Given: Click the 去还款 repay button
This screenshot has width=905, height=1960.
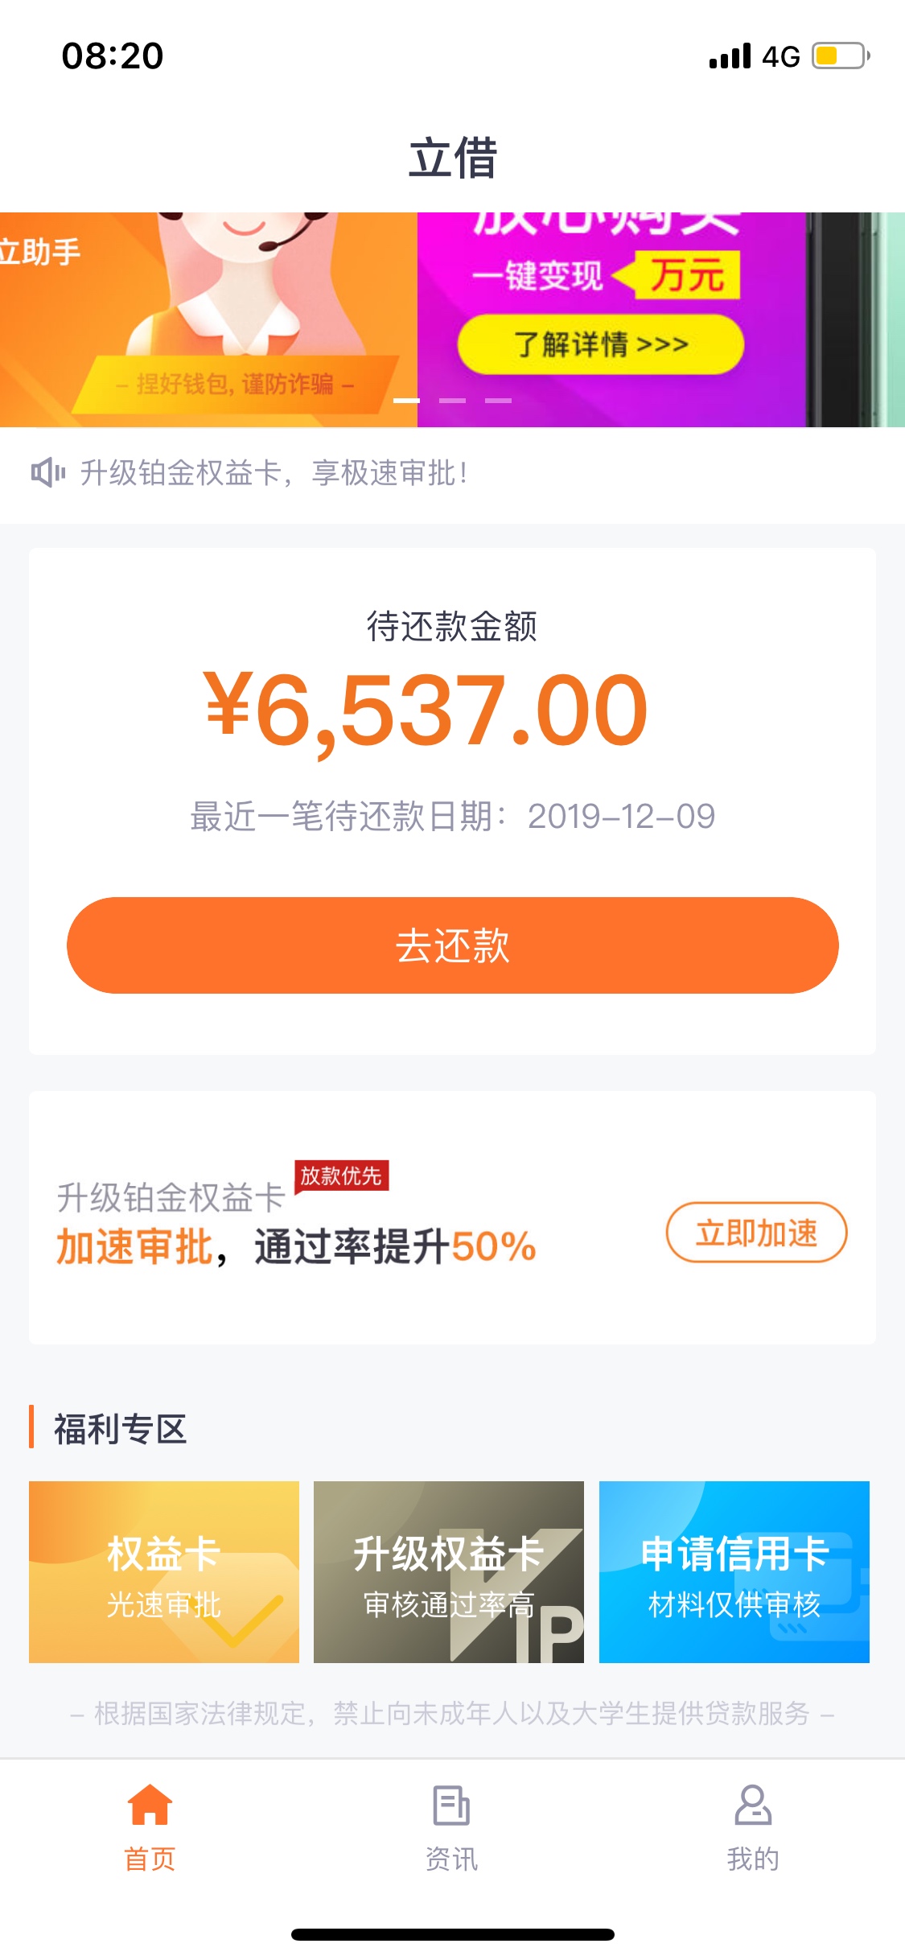Looking at the screenshot, I should pos(452,945).
